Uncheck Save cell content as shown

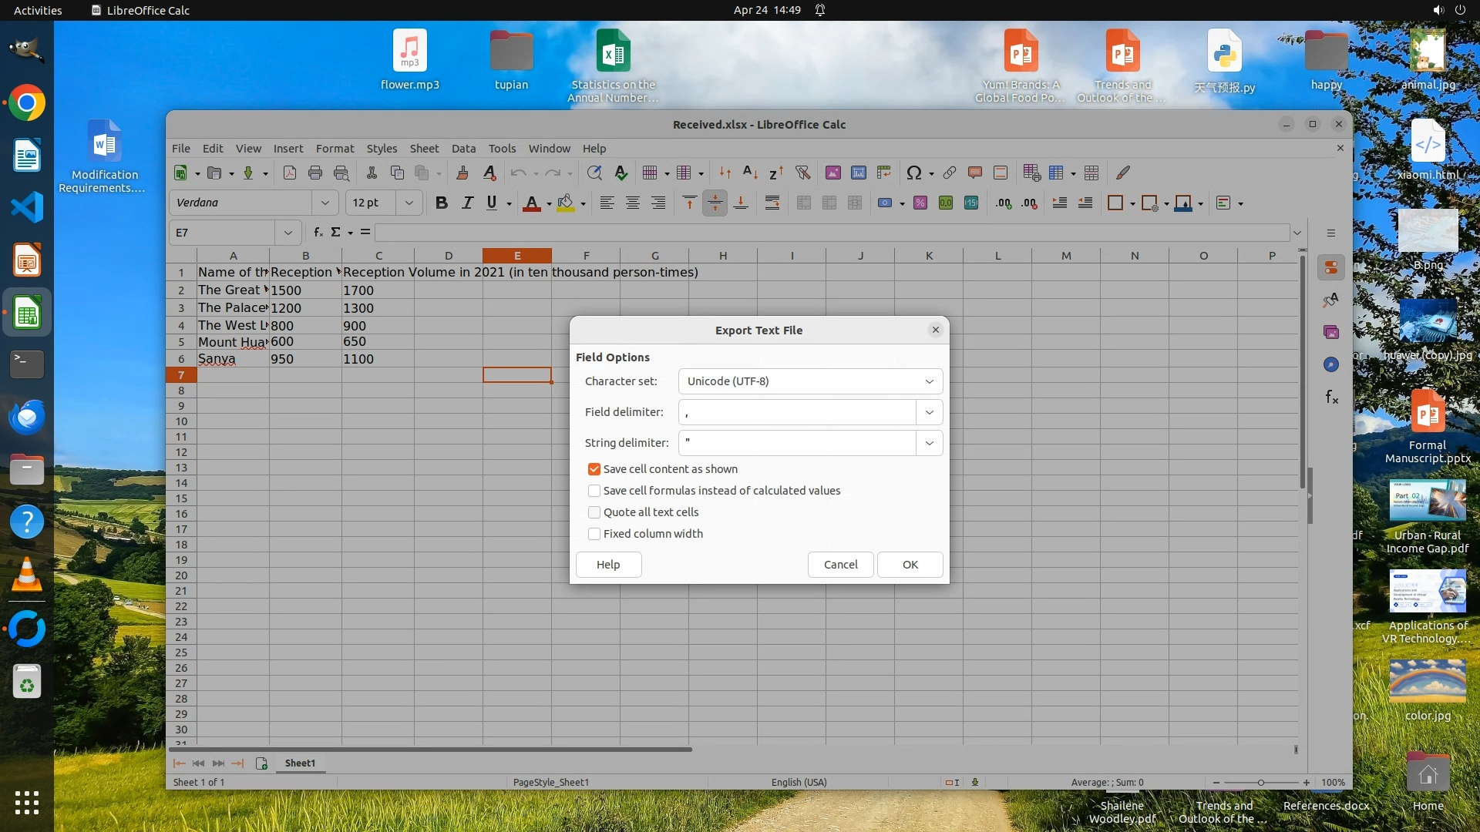(x=594, y=469)
